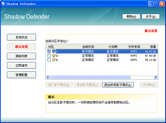Sort by the 容量 column header
The width and height of the screenshot is (166, 123).
[150, 47]
